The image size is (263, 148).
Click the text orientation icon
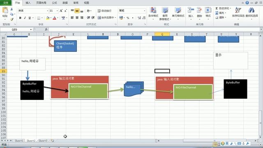pos(88,11)
